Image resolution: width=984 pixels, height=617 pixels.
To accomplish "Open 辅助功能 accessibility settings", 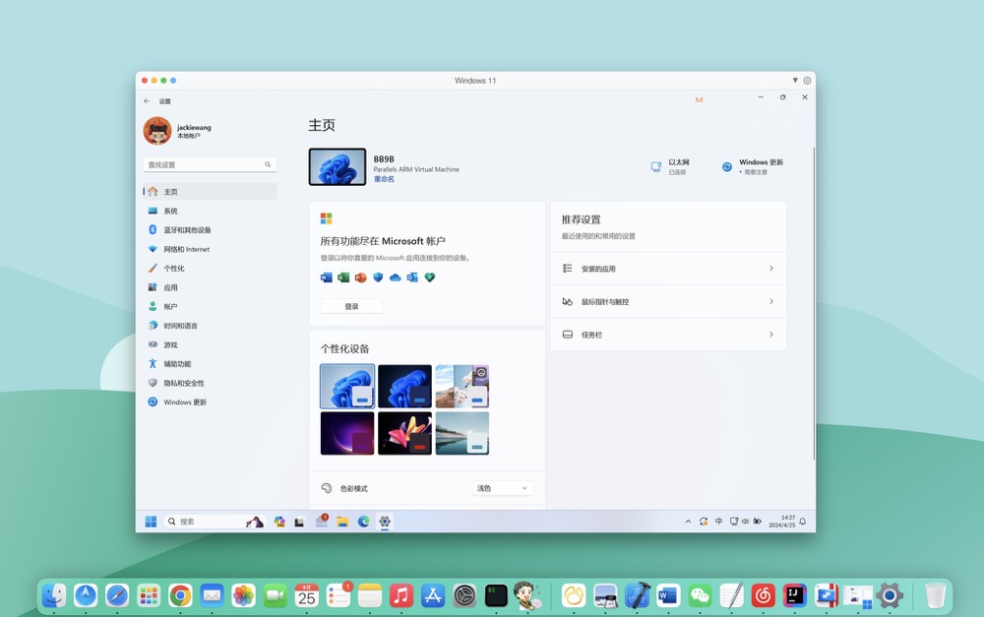I will click(x=210, y=364).
